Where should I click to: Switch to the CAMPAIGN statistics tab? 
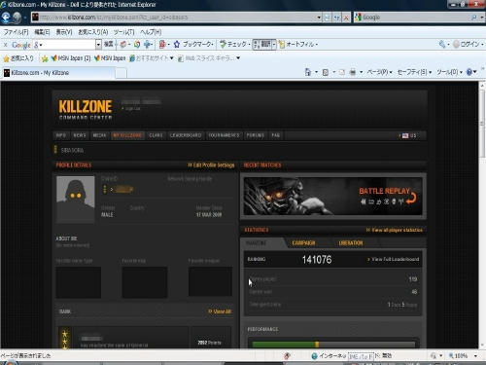click(303, 243)
